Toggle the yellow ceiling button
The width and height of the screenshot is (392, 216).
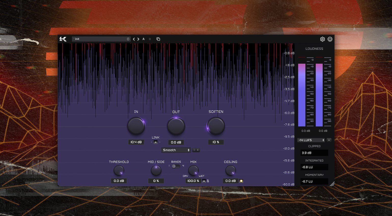point(241,181)
